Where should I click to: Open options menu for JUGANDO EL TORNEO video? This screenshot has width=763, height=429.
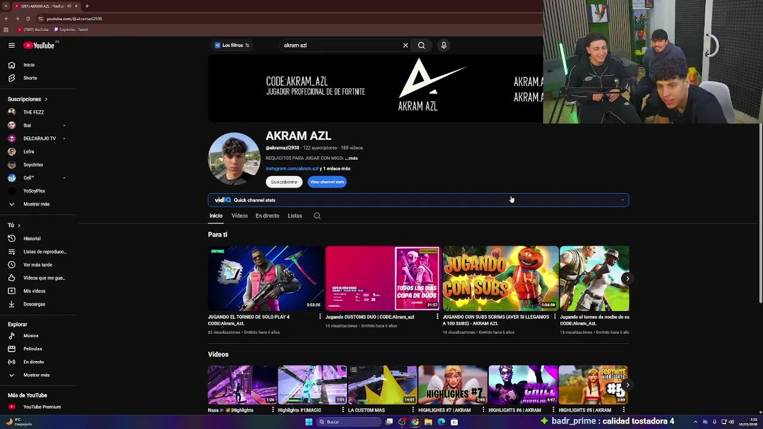point(320,316)
